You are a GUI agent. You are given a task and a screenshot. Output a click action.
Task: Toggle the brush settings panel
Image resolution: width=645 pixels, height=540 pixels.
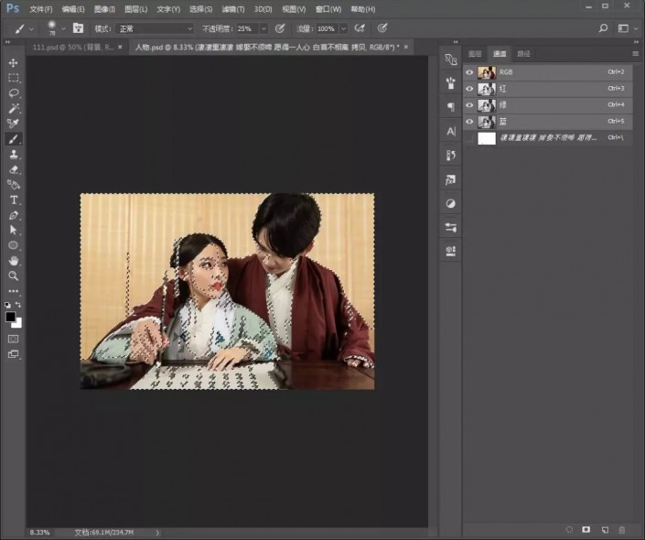click(x=78, y=28)
